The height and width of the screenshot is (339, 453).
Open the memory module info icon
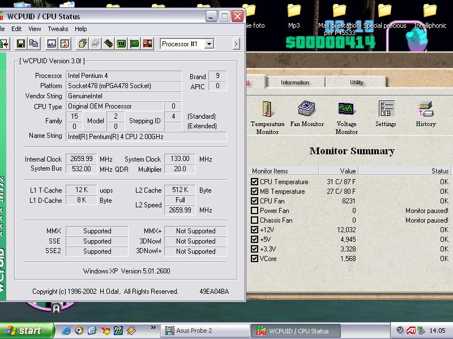click(x=108, y=44)
